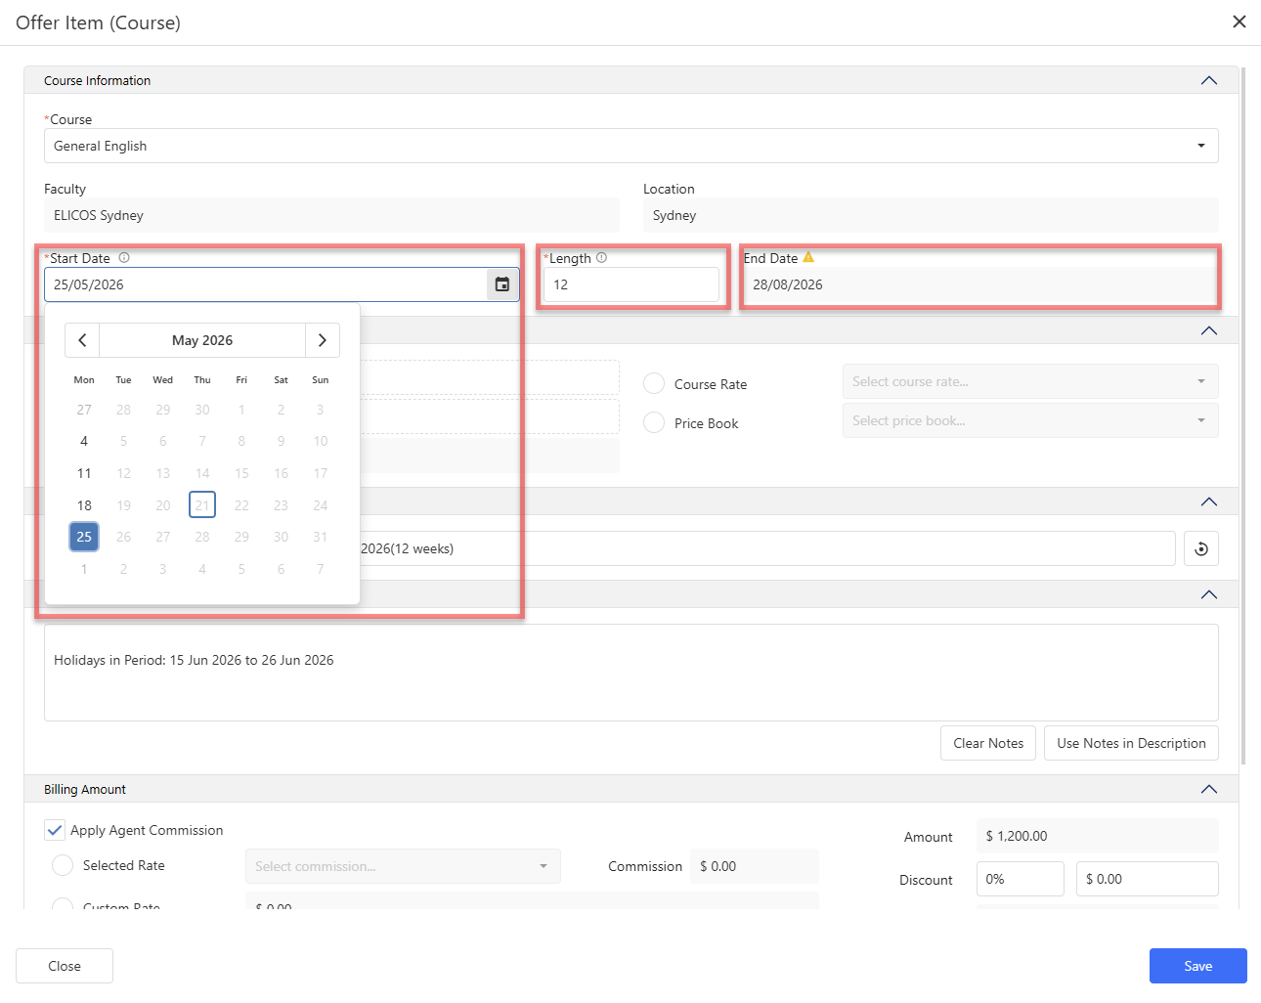Open the Course dropdown showing General English
1261x1003 pixels.
[631, 146]
